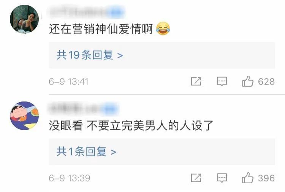Click the 6-9 13:39 timestamp
The height and width of the screenshot is (192, 285).
point(70,178)
